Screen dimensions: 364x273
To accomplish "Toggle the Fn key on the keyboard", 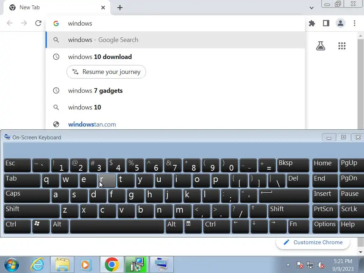I will [299, 226].
